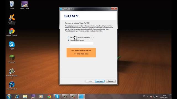This screenshot has height=99, width=177.
Task: Open Chrome from the taskbar
Action: 49,97
